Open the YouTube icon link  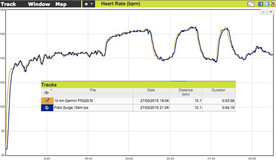coord(273,4)
